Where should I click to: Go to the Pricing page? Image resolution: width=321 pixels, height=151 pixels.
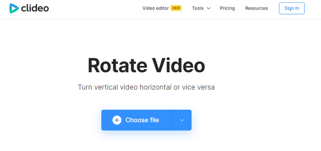227,8
